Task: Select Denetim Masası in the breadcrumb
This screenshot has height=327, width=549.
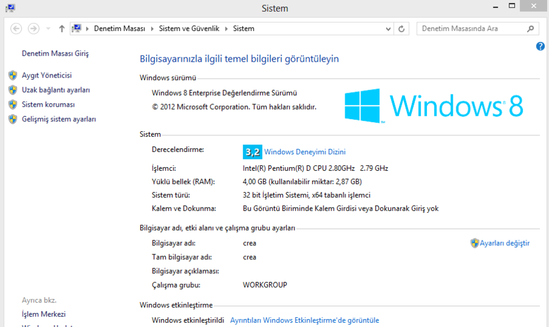Action: coord(120,29)
